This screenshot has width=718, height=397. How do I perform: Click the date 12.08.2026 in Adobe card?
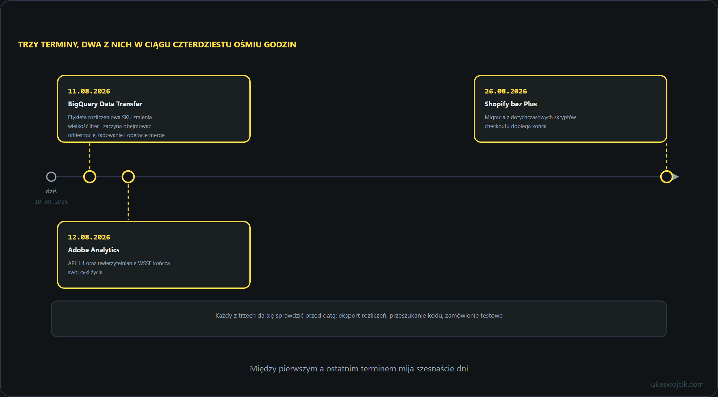pos(89,237)
